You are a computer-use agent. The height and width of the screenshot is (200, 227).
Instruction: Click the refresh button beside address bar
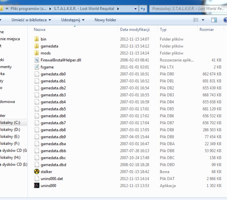pos(143,9)
